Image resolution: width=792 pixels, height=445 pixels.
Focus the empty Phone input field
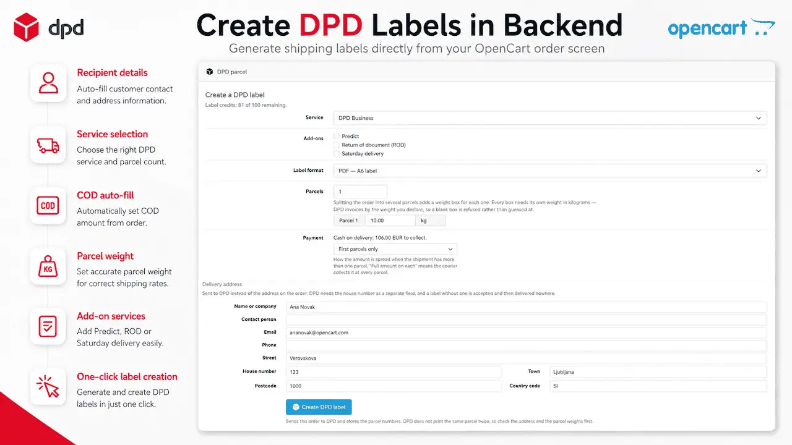[x=526, y=345]
